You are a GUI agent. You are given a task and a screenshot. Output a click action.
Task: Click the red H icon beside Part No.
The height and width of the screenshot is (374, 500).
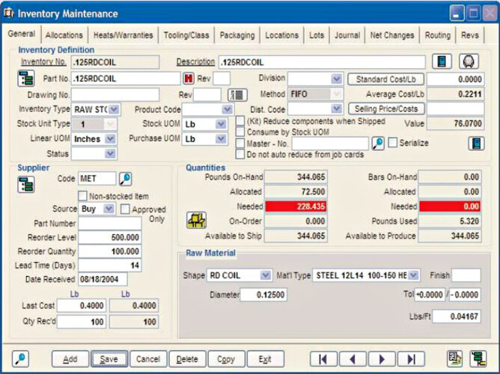188,79
